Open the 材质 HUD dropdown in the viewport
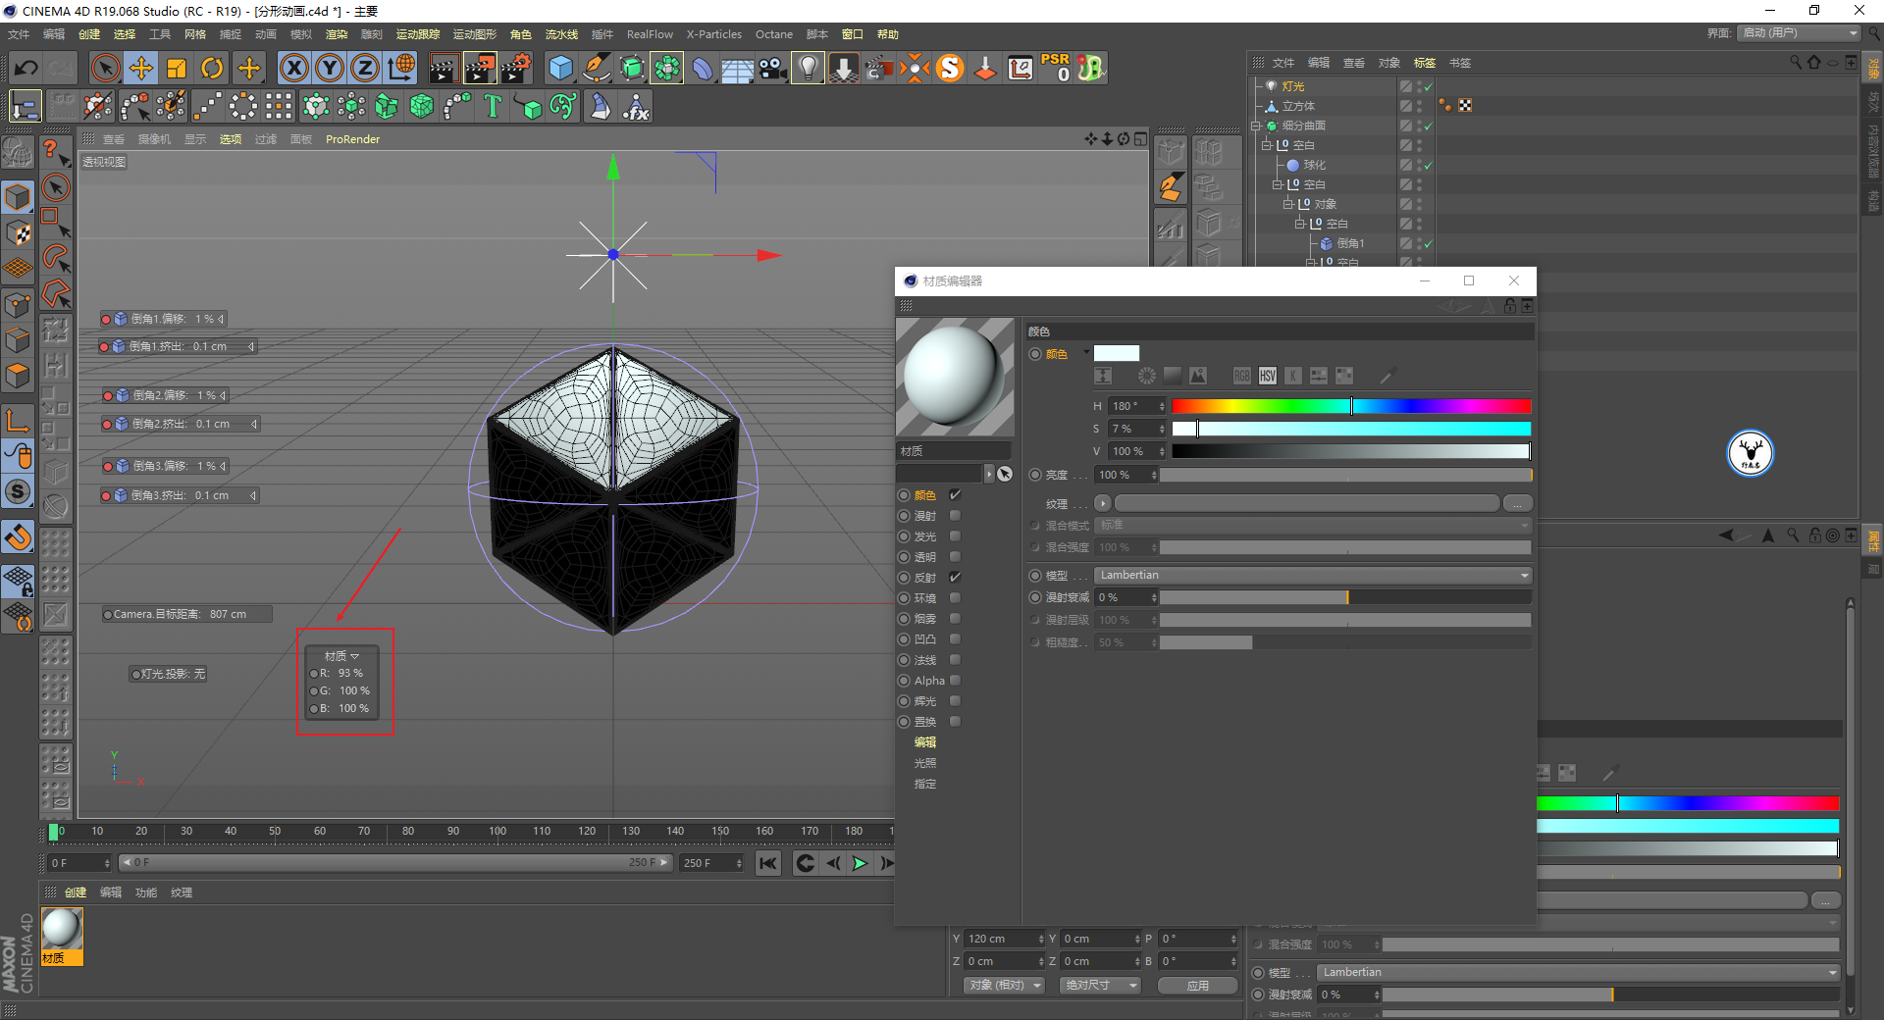This screenshot has width=1884, height=1020. click(342, 656)
